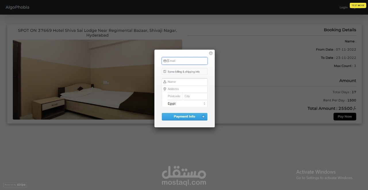Go to AlgoPhobia home via brand name

tap(18, 7)
